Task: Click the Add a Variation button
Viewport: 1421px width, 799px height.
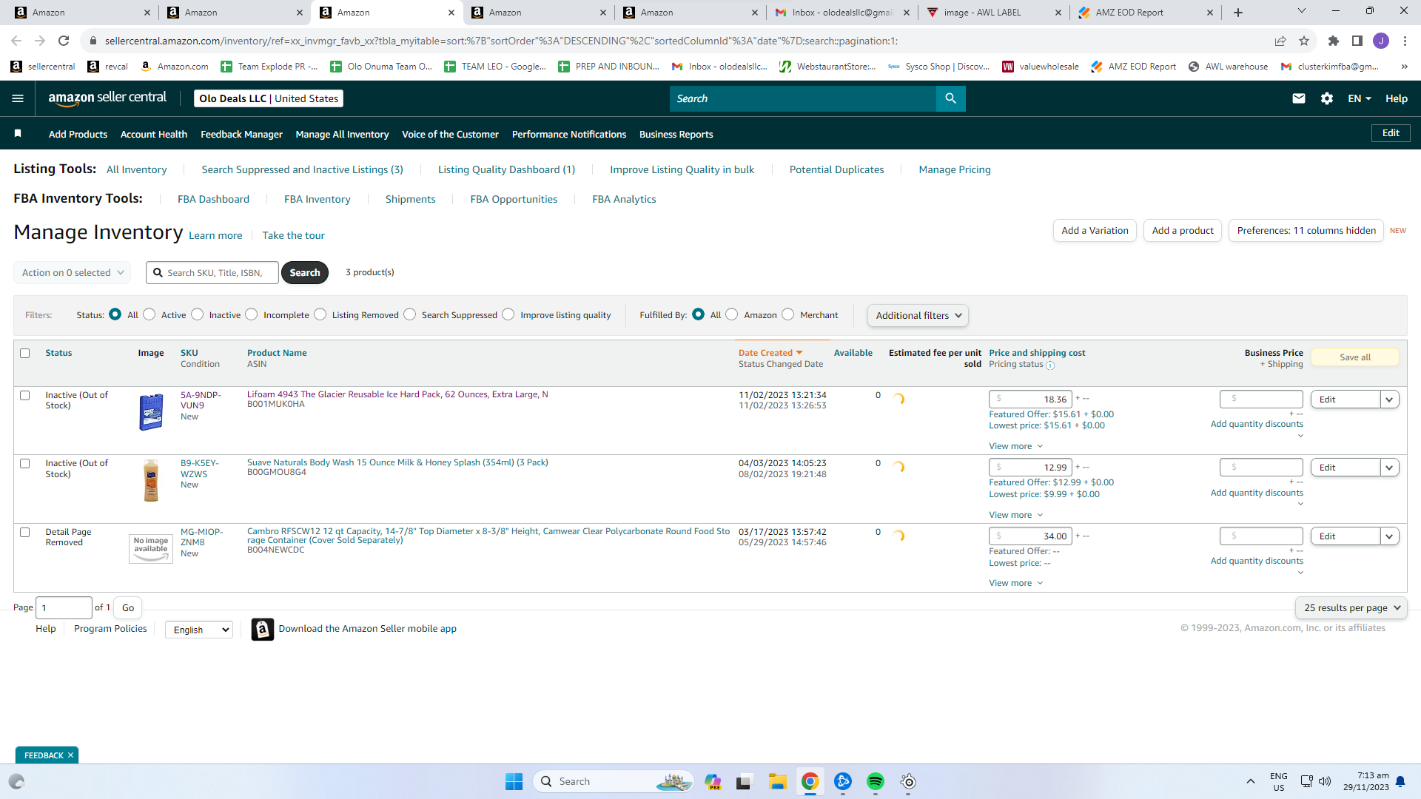Action: click(1095, 231)
